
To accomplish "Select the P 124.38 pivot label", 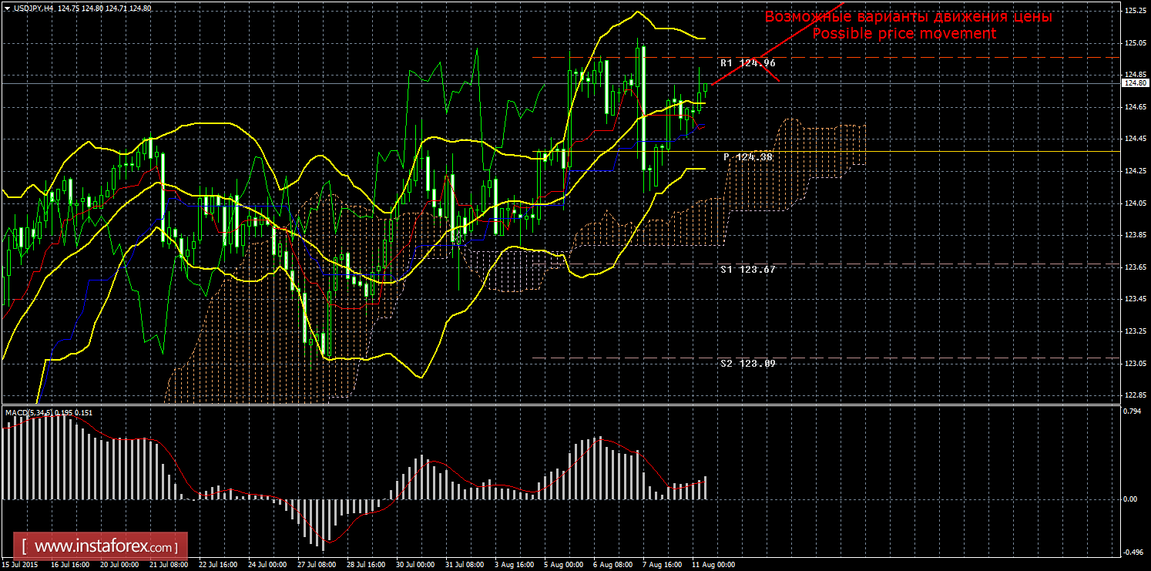I will (747, 156).
